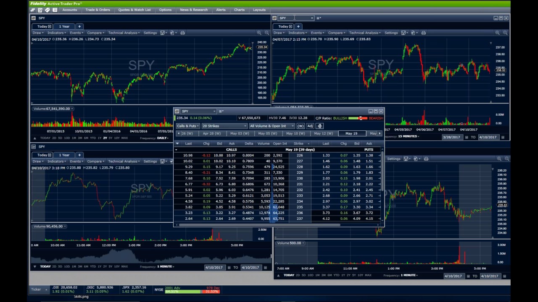Open the Charts menu

[x=239, y=10]
